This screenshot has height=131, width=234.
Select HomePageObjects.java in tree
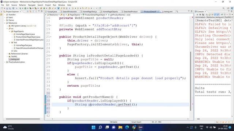(x=25, y=34)
